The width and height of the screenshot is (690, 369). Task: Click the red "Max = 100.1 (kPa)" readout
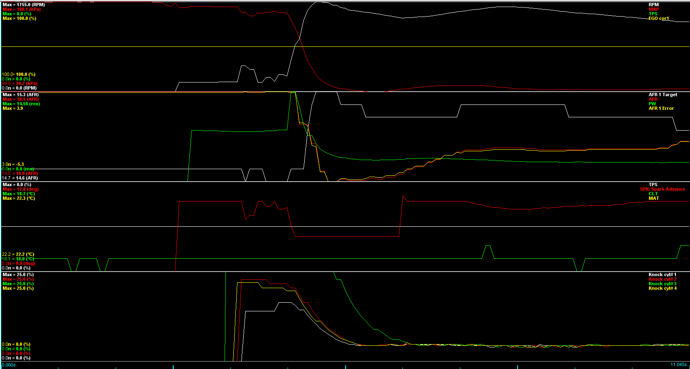pyautogui.click(x=22, y=10)
